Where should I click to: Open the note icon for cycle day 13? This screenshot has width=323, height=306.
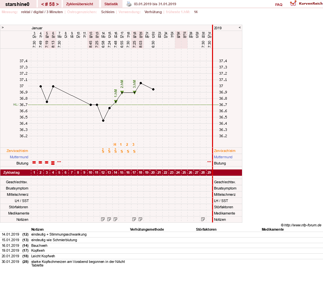(109, 219)
